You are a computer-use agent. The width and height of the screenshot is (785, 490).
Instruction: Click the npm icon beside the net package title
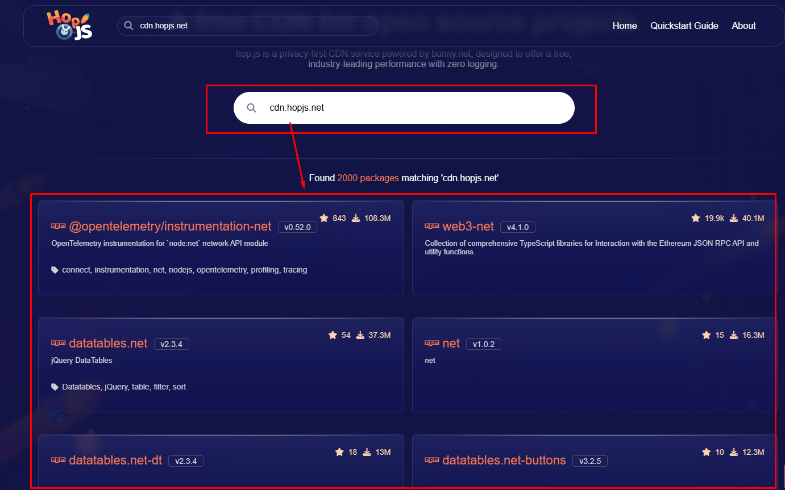[x=432, y=344]
